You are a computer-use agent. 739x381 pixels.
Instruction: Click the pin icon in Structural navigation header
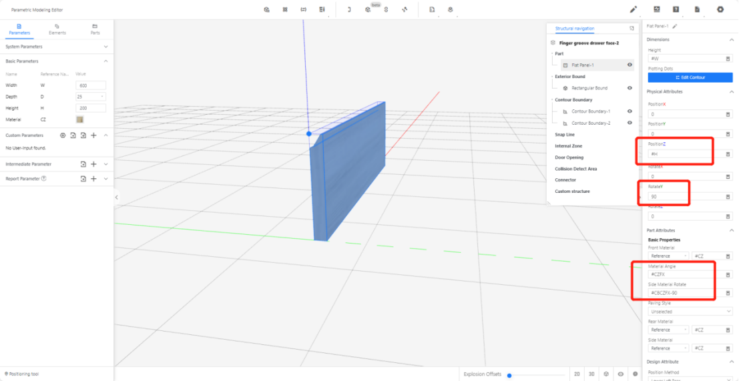[x=632, y=29]
